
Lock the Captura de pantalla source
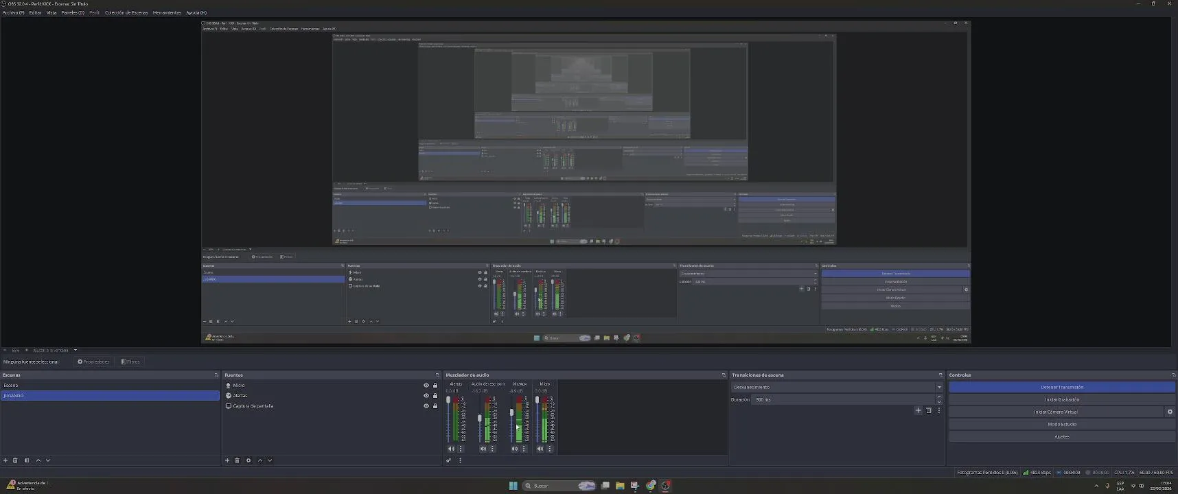[435, 405]
